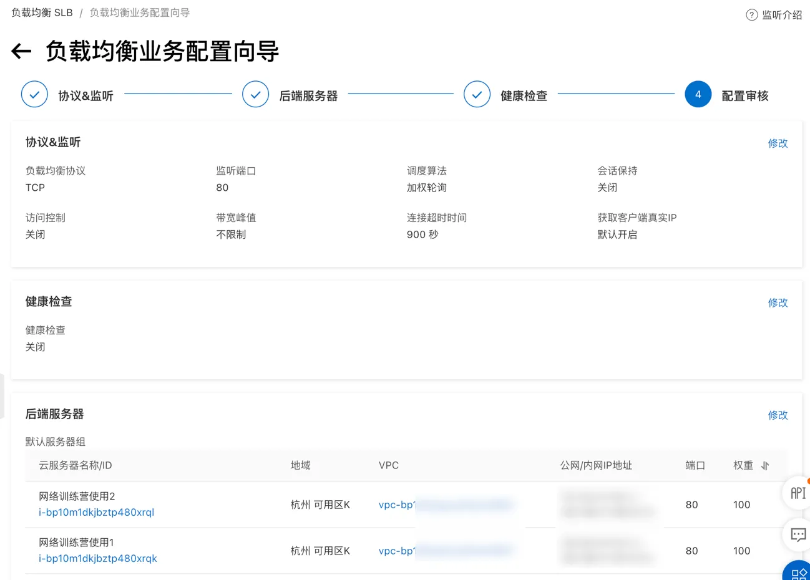Click 修改 in the 协议&监听 section

pyautogui.click(x=778, y=143)
